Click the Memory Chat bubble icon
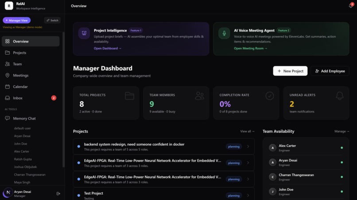Viewport: 357px width, 200px height. click(8, 118)
